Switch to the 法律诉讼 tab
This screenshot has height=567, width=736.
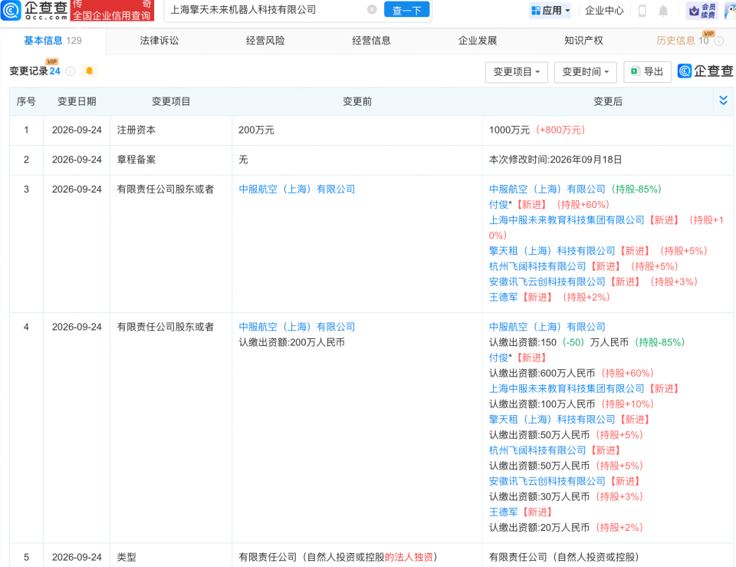pos(159,41)
